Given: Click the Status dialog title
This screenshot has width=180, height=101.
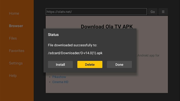Looking at the screenshot, I should tap(53, 35).
